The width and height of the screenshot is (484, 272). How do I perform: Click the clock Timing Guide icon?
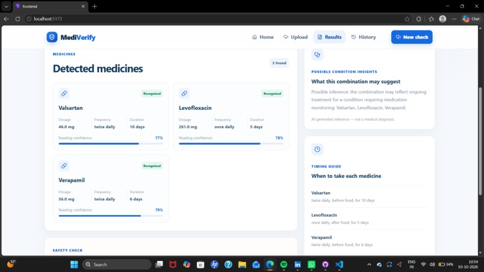[317, 149]
